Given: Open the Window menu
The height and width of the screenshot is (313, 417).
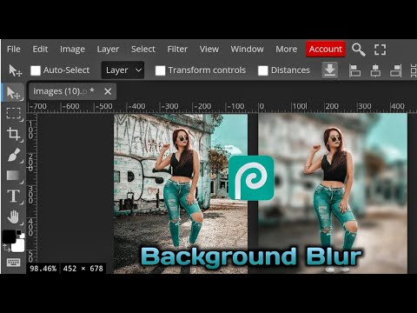Looking at the screenshot, I should pyautogui.click(x=248, y=50).
